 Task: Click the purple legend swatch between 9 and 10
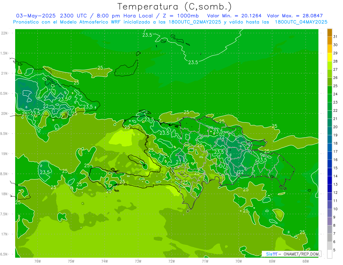330,213
